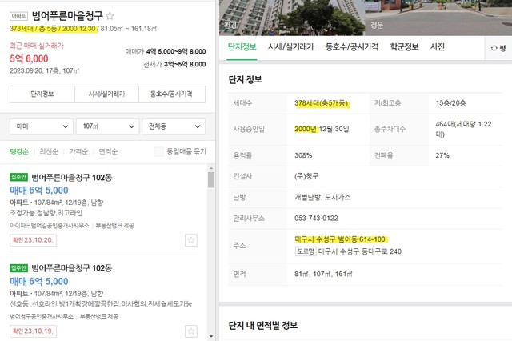The width and height of the screenshot is (512, 341).
Task: Click the 308% floor area ratio value
Action: (x=303, y=155)
